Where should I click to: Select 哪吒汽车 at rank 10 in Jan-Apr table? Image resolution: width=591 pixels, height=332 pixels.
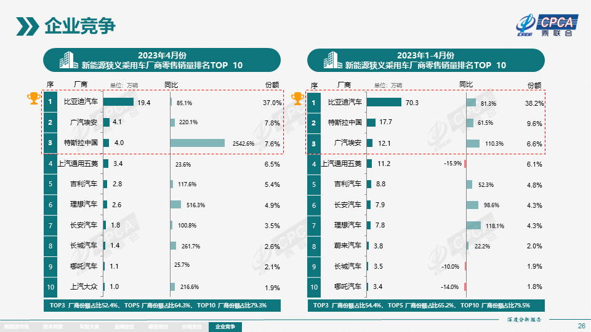click(347, 287)
